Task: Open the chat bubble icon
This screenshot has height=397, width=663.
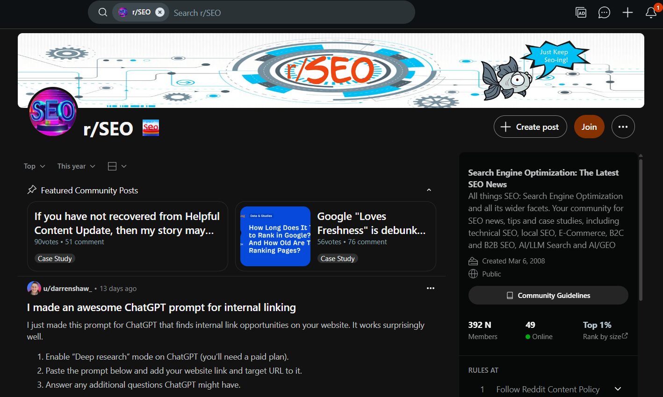Action: [x=604, y=13]
